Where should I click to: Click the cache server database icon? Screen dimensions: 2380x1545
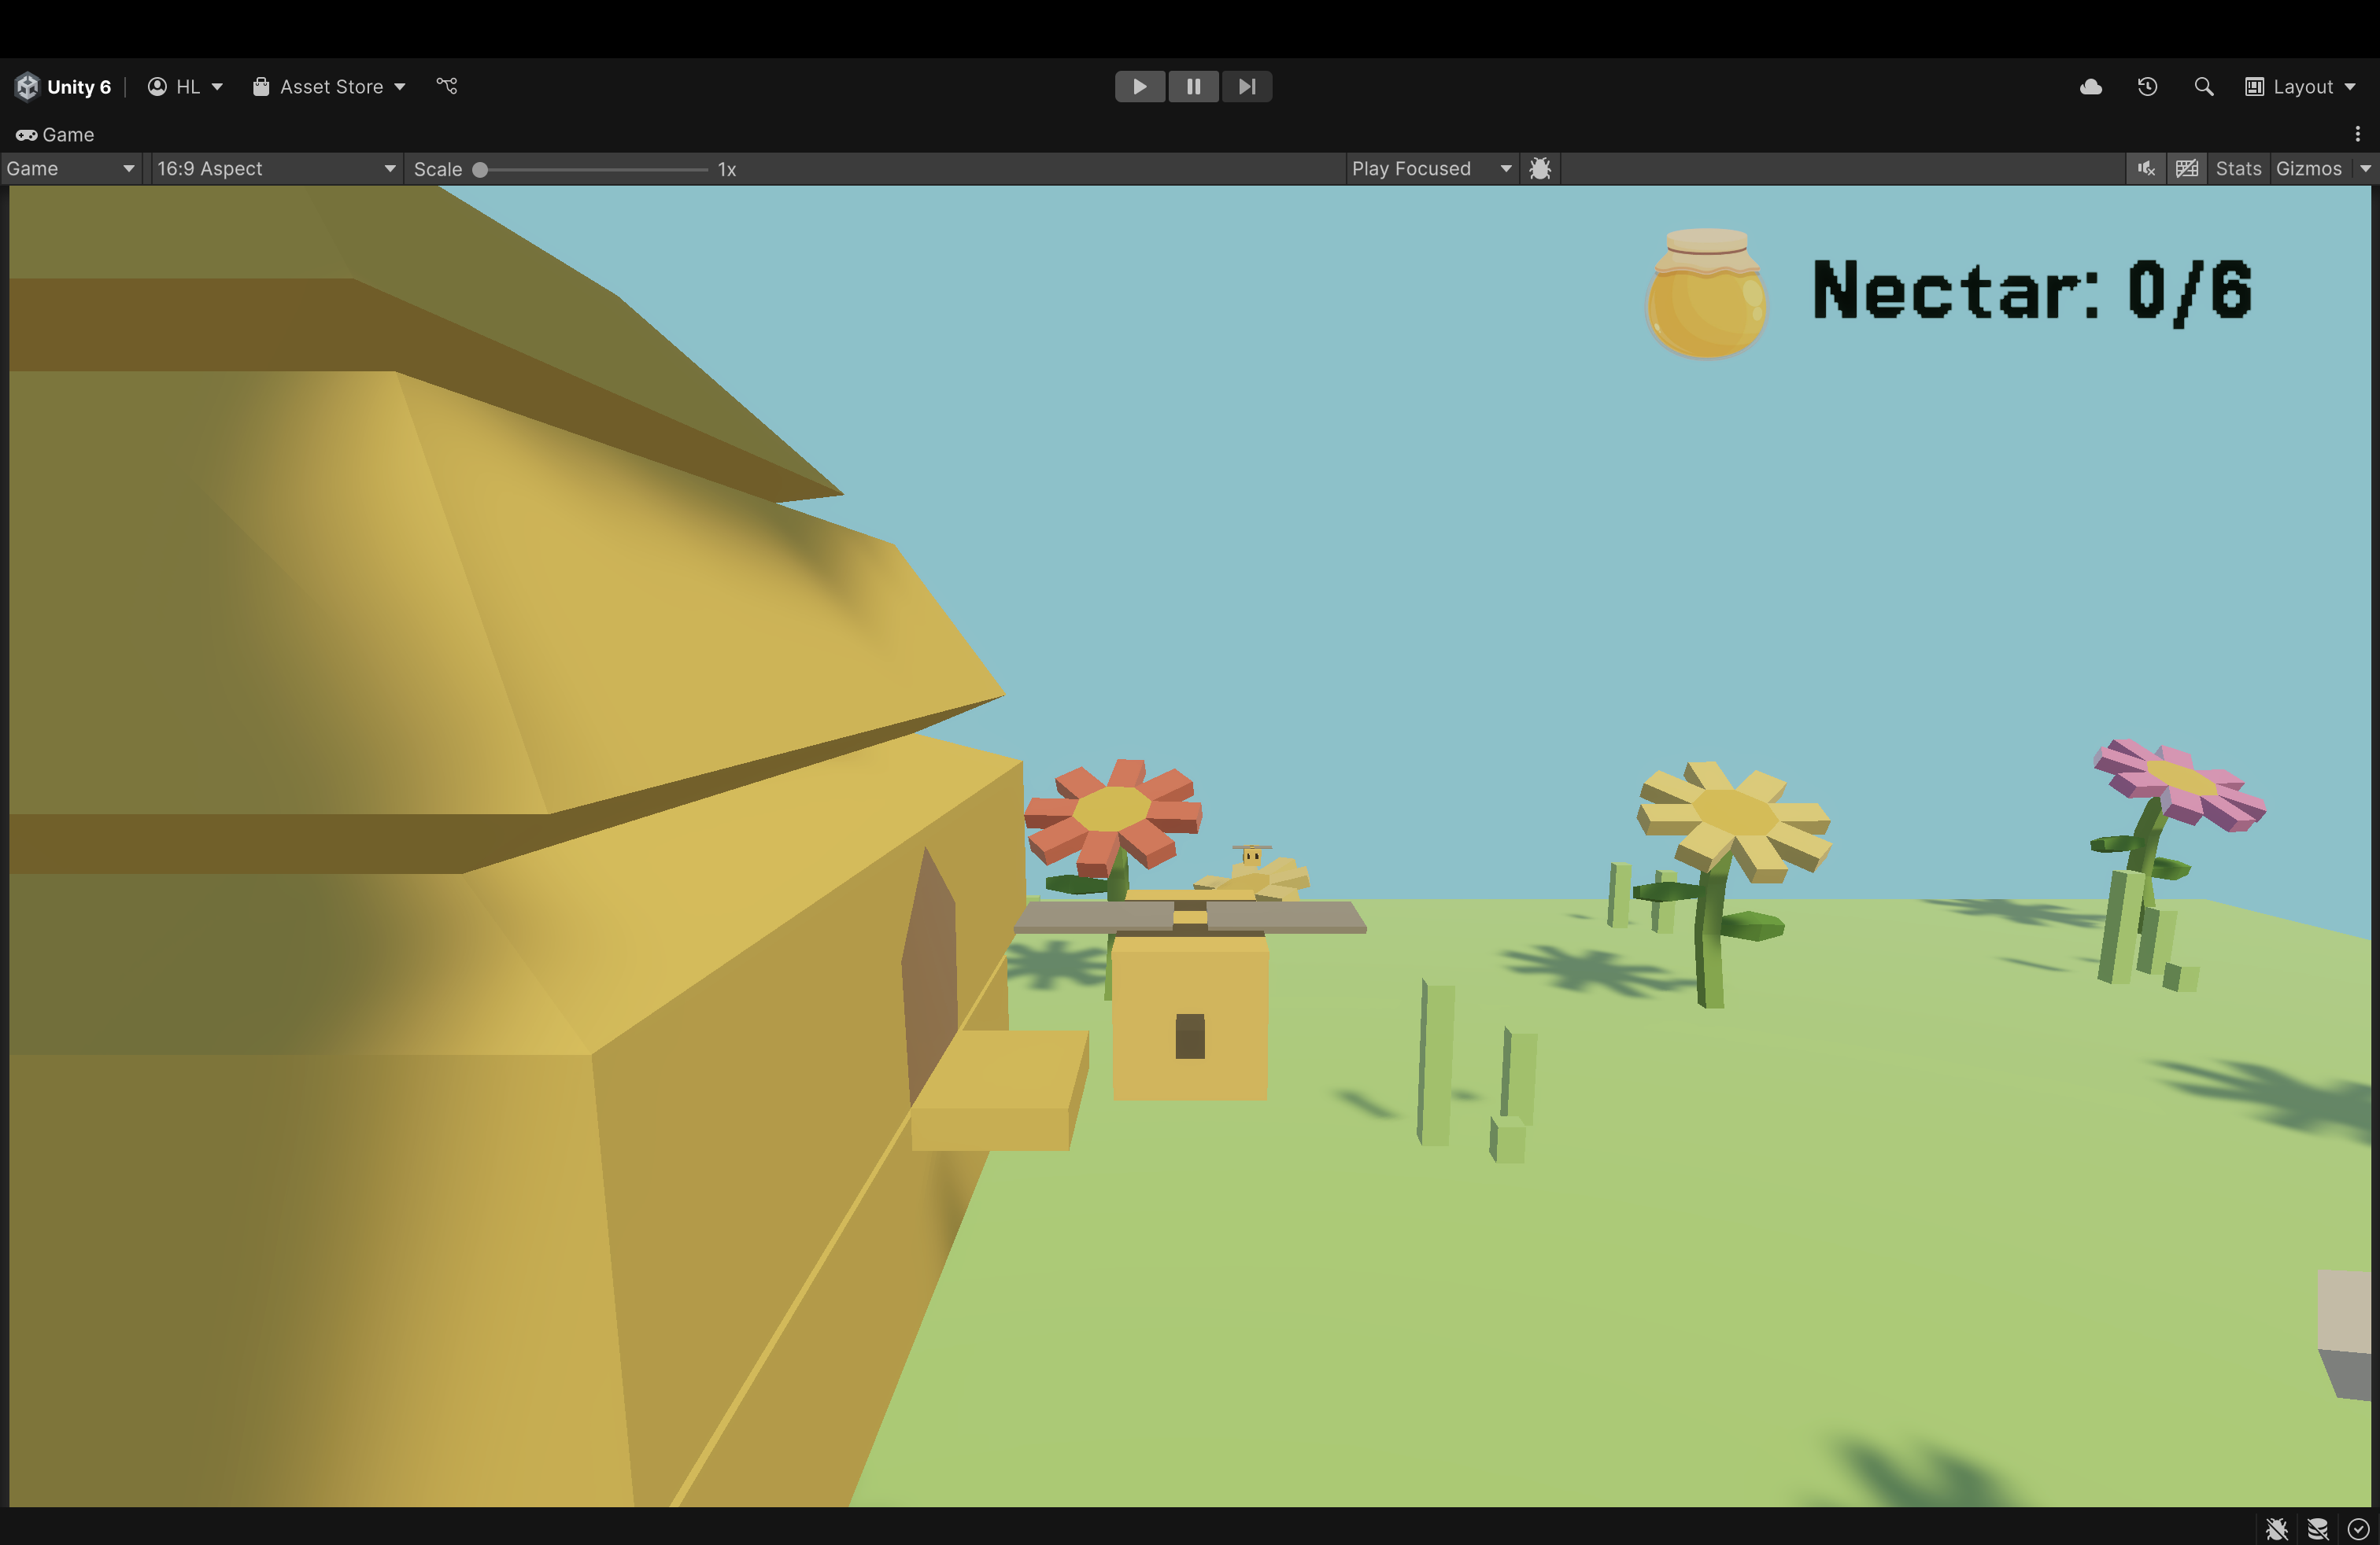[2317, 1528]
